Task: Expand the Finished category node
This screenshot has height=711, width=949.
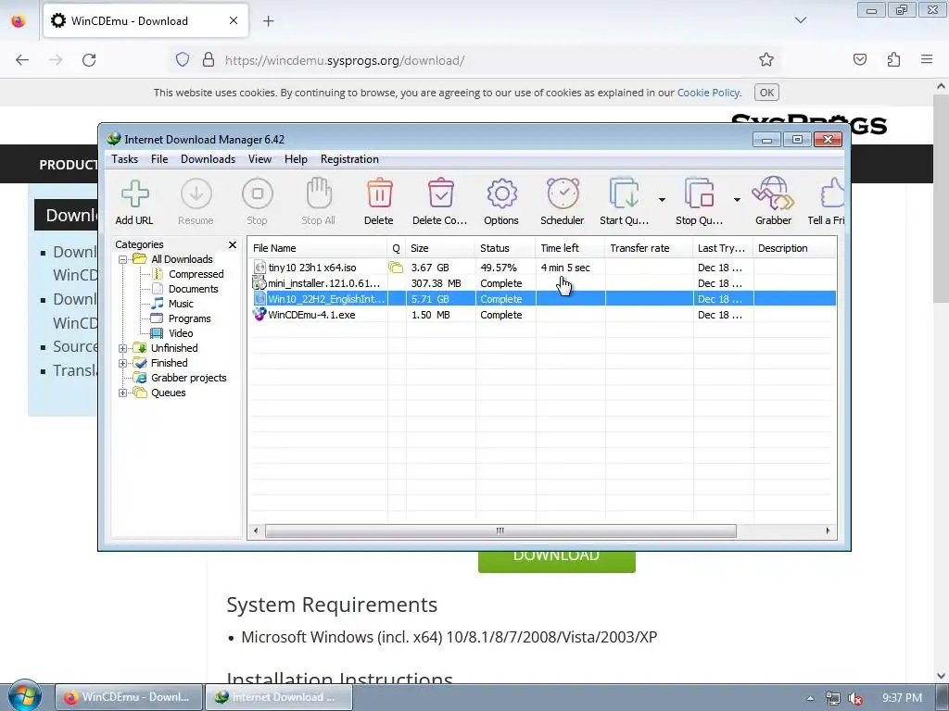Action: click(123, 363)
